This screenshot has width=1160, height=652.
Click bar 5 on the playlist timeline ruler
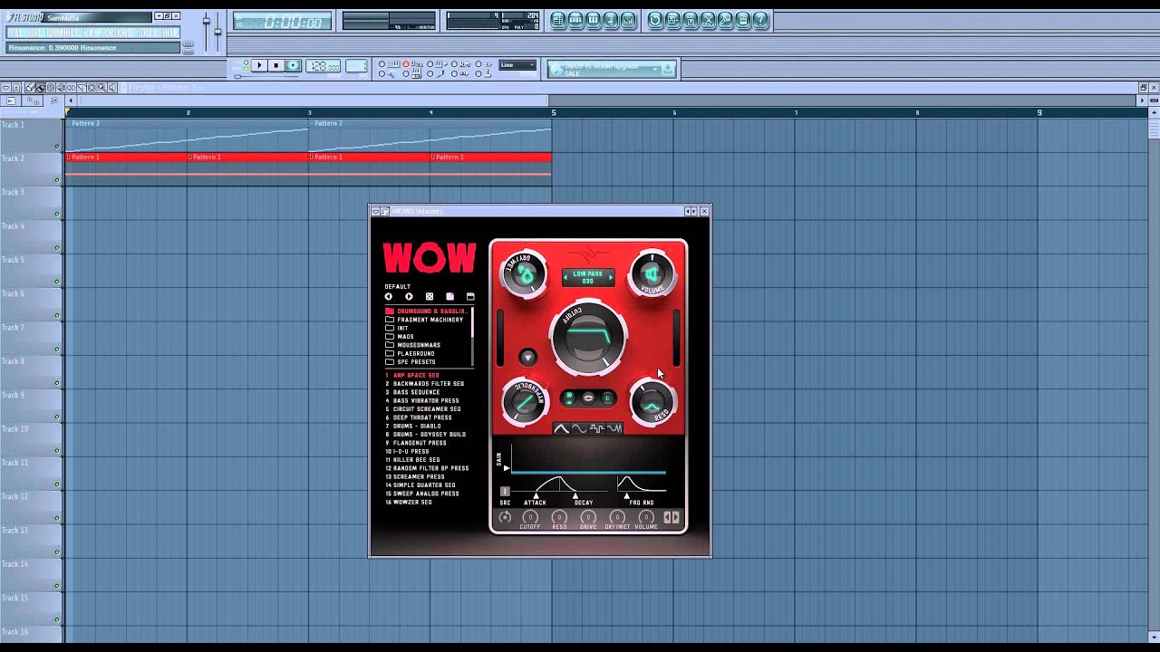pos(554,112)
